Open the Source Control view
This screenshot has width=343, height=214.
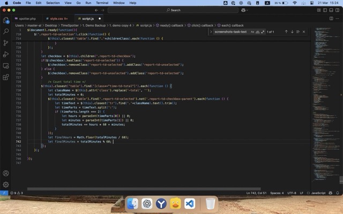(x=6, y=43)
